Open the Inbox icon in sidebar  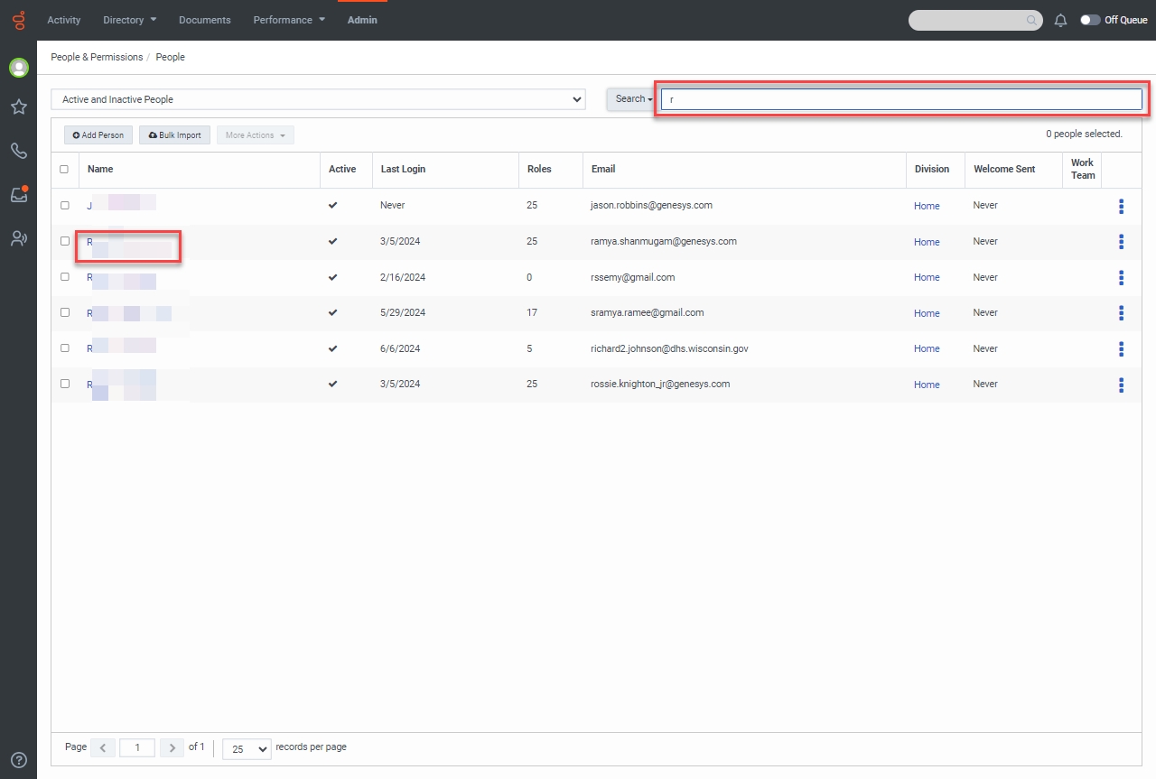pos(18,194)
